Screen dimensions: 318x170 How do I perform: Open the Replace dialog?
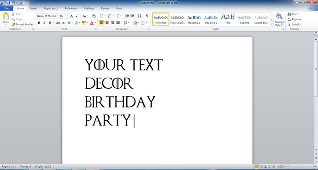coord(294,19)
